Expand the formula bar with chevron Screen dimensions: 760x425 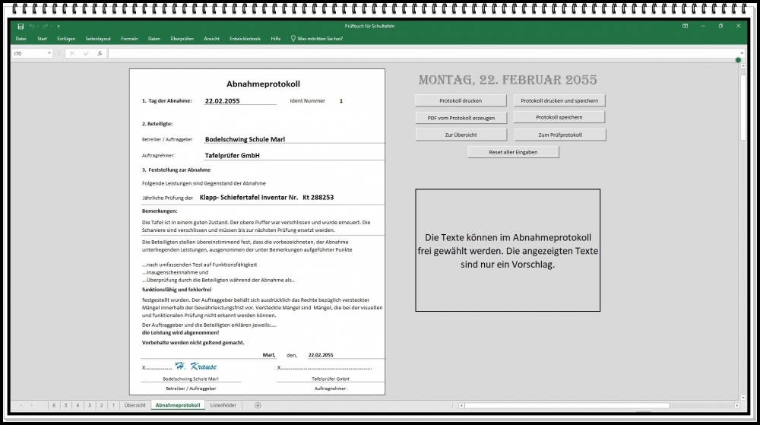click(743, 53)
